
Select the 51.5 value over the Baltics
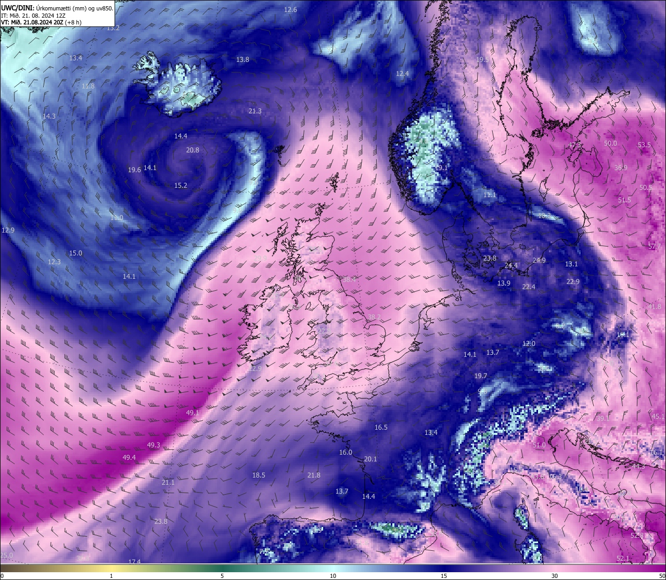pos(624,200)
